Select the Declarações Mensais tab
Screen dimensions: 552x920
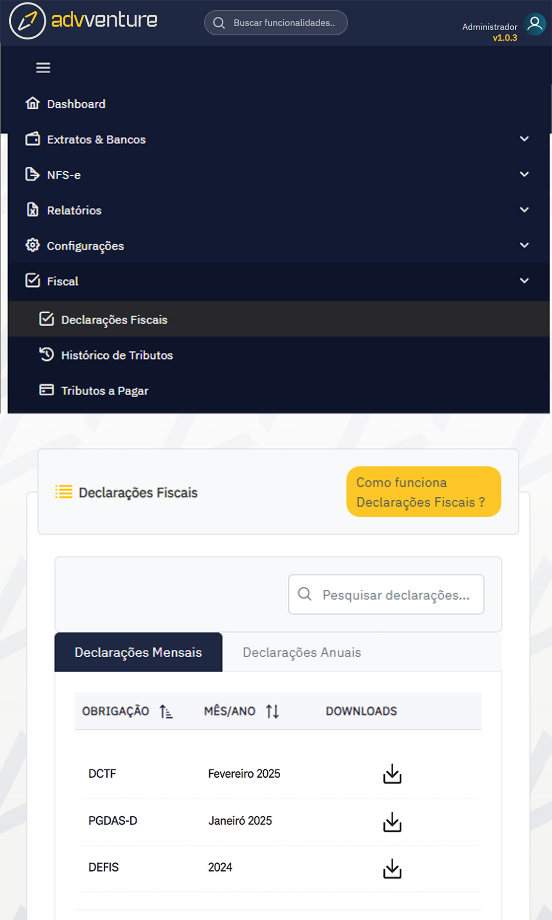(138, 652)
